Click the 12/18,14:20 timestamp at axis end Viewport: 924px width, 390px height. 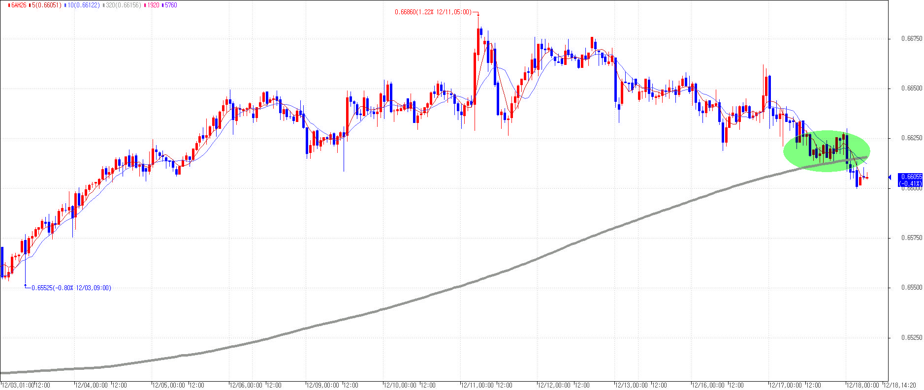point(901,386)
